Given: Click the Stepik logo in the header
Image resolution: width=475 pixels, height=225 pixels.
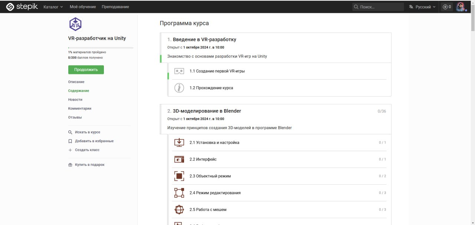Looking at the screenshot, I should pyautogui.click(x=21, y=6).
